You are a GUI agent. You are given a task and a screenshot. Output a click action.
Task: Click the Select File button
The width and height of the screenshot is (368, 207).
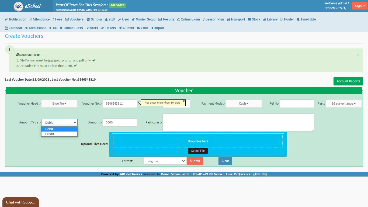click(198, 151)
